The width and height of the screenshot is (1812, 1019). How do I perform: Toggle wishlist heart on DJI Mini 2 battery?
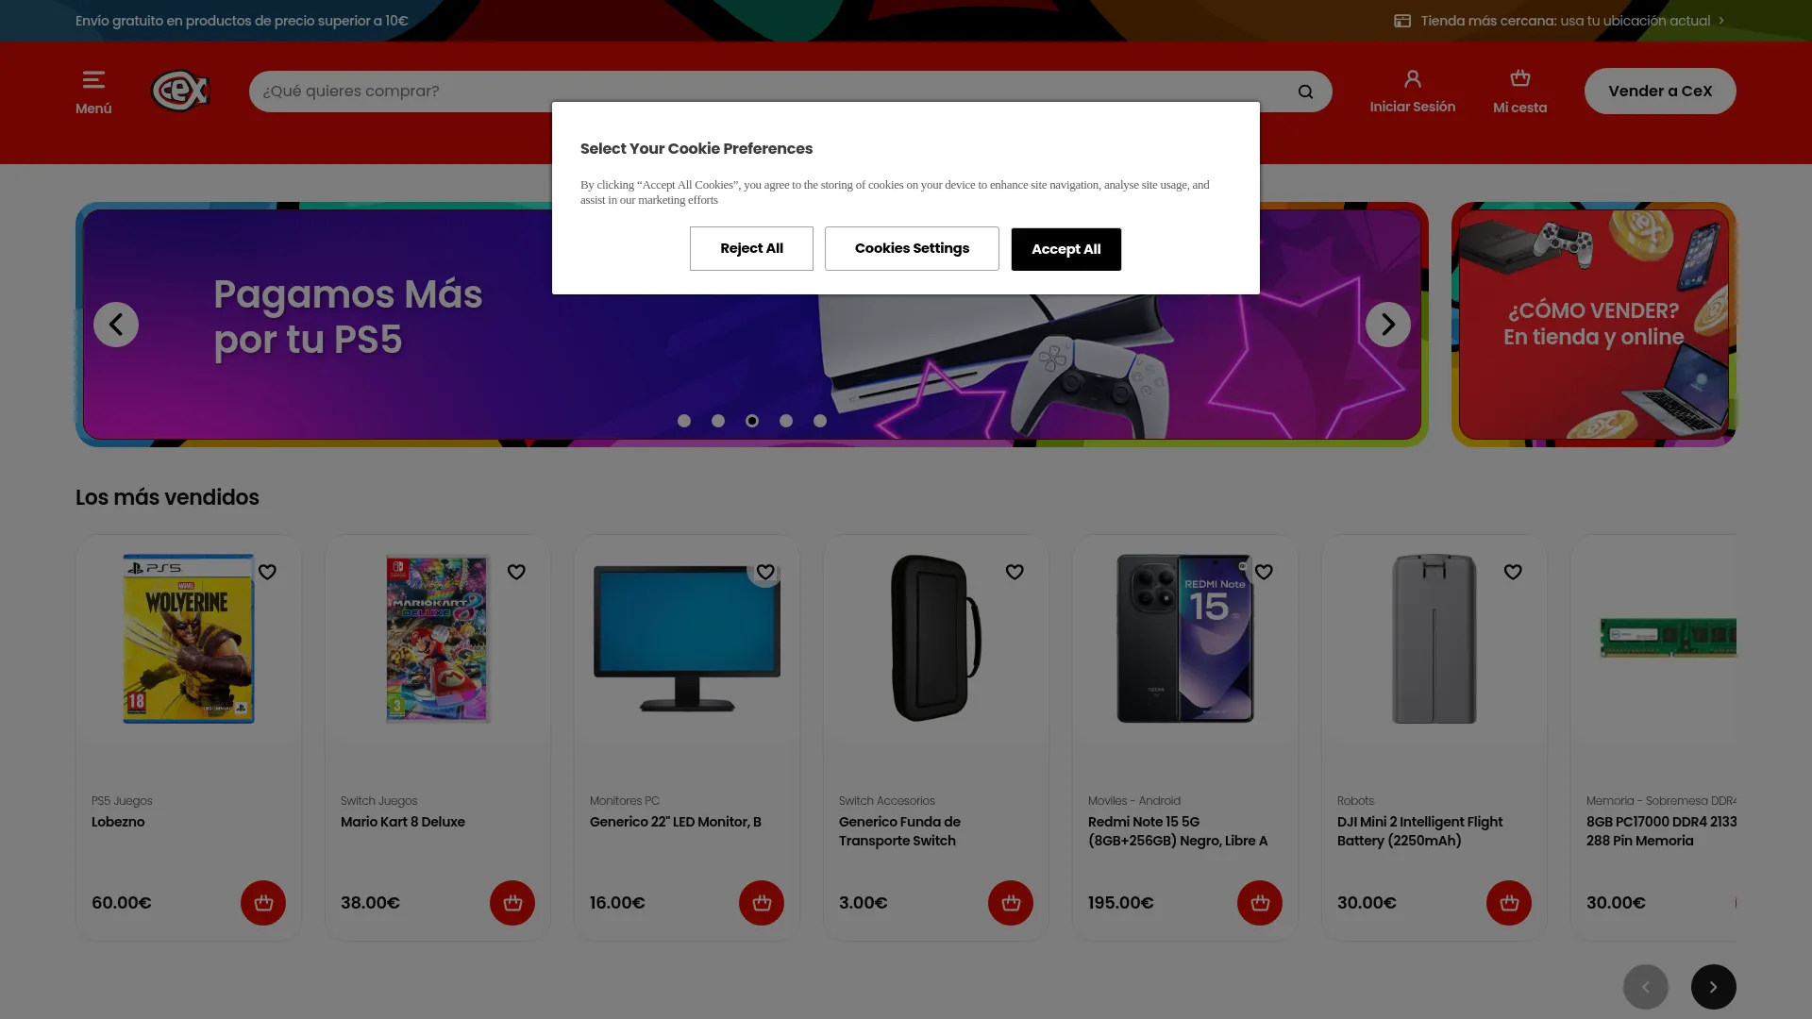point(1513,572)
